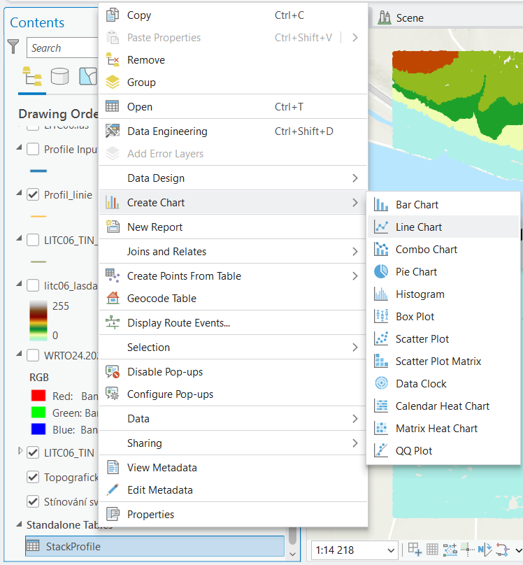Pick the Pie Chart icon option

[382, 272]
